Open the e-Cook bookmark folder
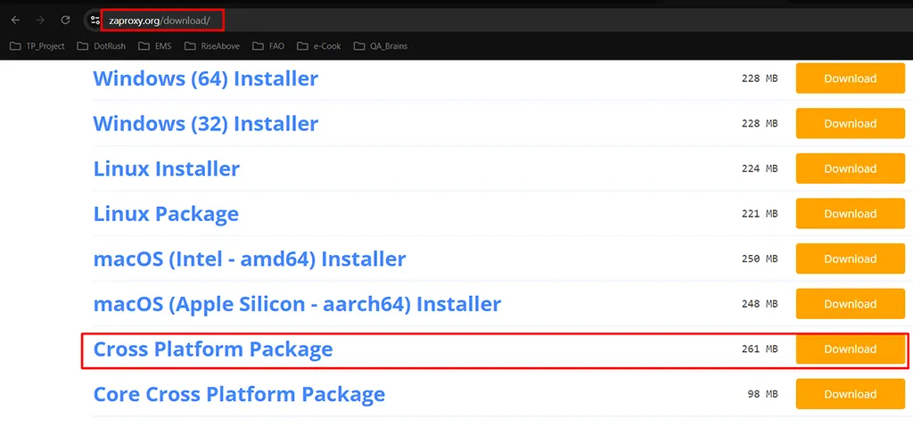Viewport: 913px width, 427px height. (x=319, y=46)
